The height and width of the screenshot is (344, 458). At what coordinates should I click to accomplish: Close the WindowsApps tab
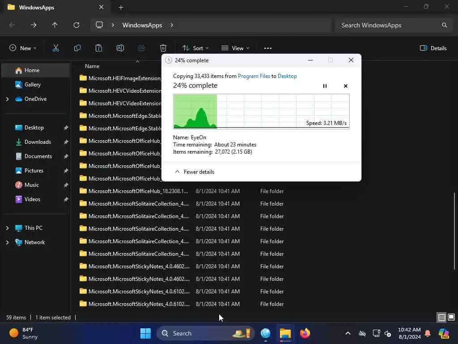click(x=101, y=7)
